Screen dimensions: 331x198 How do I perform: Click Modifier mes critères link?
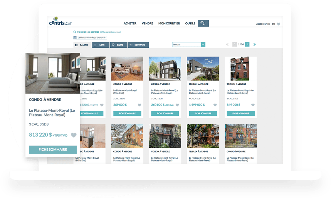tap(88, 32)
